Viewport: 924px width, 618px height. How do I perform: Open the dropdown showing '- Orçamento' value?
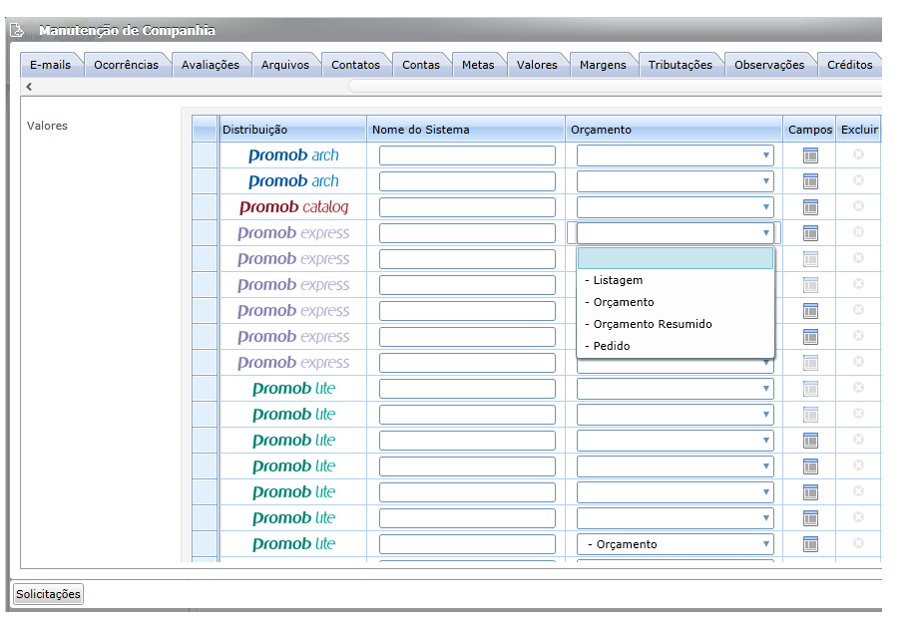(x=675, y=544)
